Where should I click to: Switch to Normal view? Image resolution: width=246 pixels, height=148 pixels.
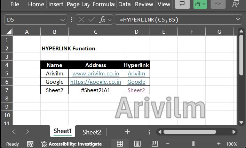pyautogui.click(x=120, y=144)
